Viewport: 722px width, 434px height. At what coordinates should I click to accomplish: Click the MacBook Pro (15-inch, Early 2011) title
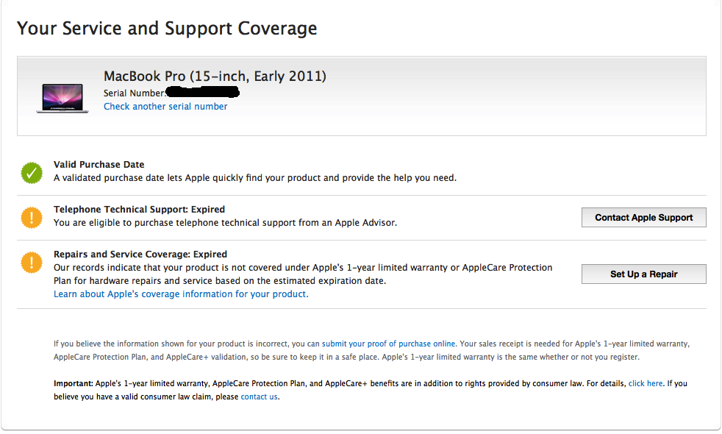tap(215, 76)
